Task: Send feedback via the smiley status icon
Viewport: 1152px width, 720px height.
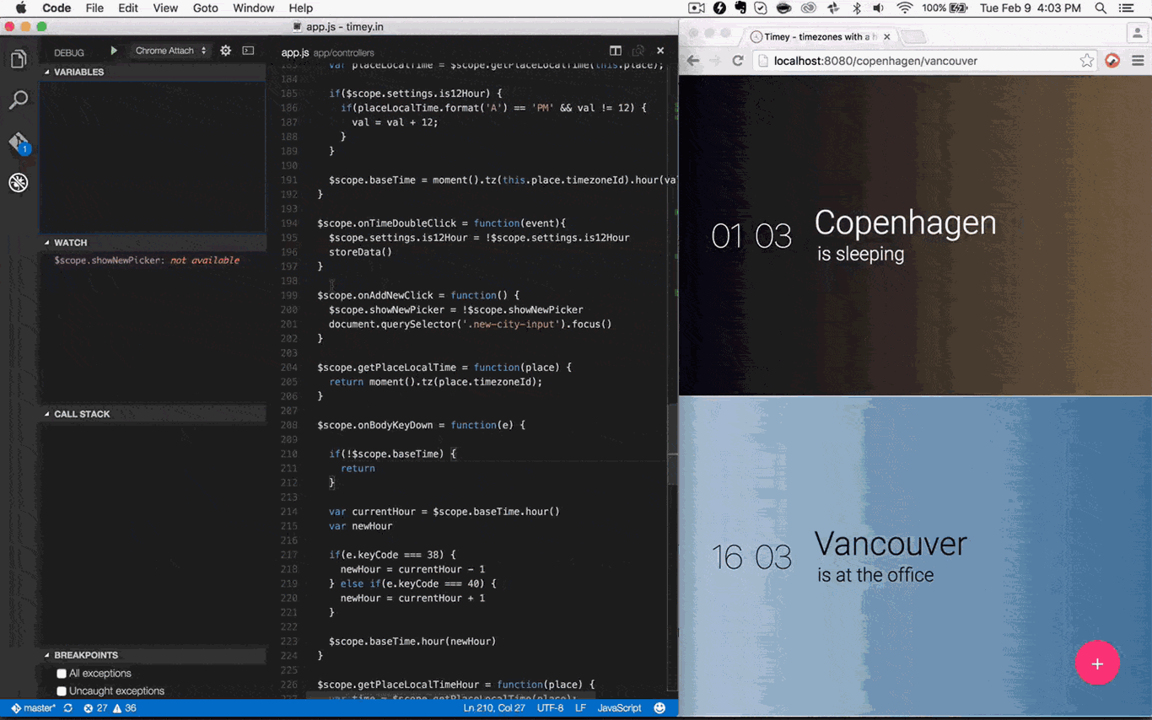Action: point(659,708)
